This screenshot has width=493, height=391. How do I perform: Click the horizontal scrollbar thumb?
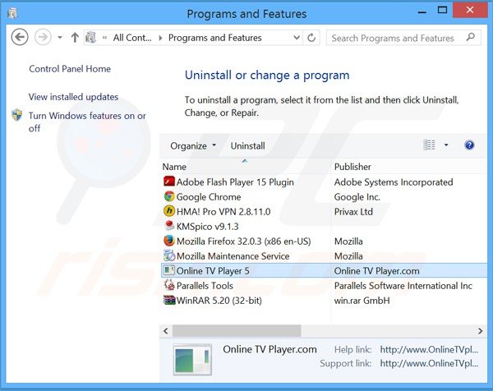(237, 331)
